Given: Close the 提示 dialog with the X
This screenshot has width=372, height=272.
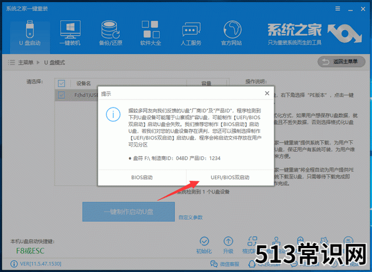Looking at the screenshot, I should coord(267,94).
